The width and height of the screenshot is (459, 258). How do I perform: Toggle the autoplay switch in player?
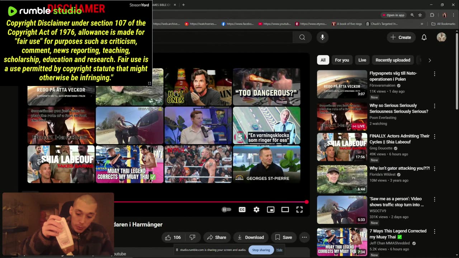pos(226,210)
